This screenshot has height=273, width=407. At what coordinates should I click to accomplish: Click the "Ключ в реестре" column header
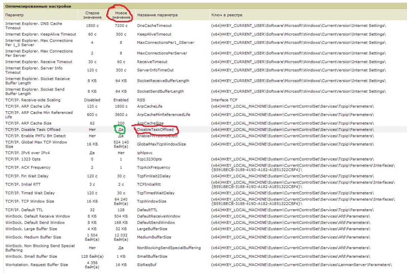pos(227,15)
